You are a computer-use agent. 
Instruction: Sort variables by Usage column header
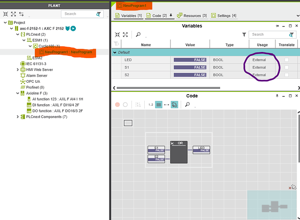(262, 45)
